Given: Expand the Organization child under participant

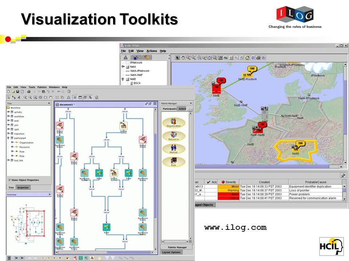Looking at the screenshot, I should pos(12,142).
